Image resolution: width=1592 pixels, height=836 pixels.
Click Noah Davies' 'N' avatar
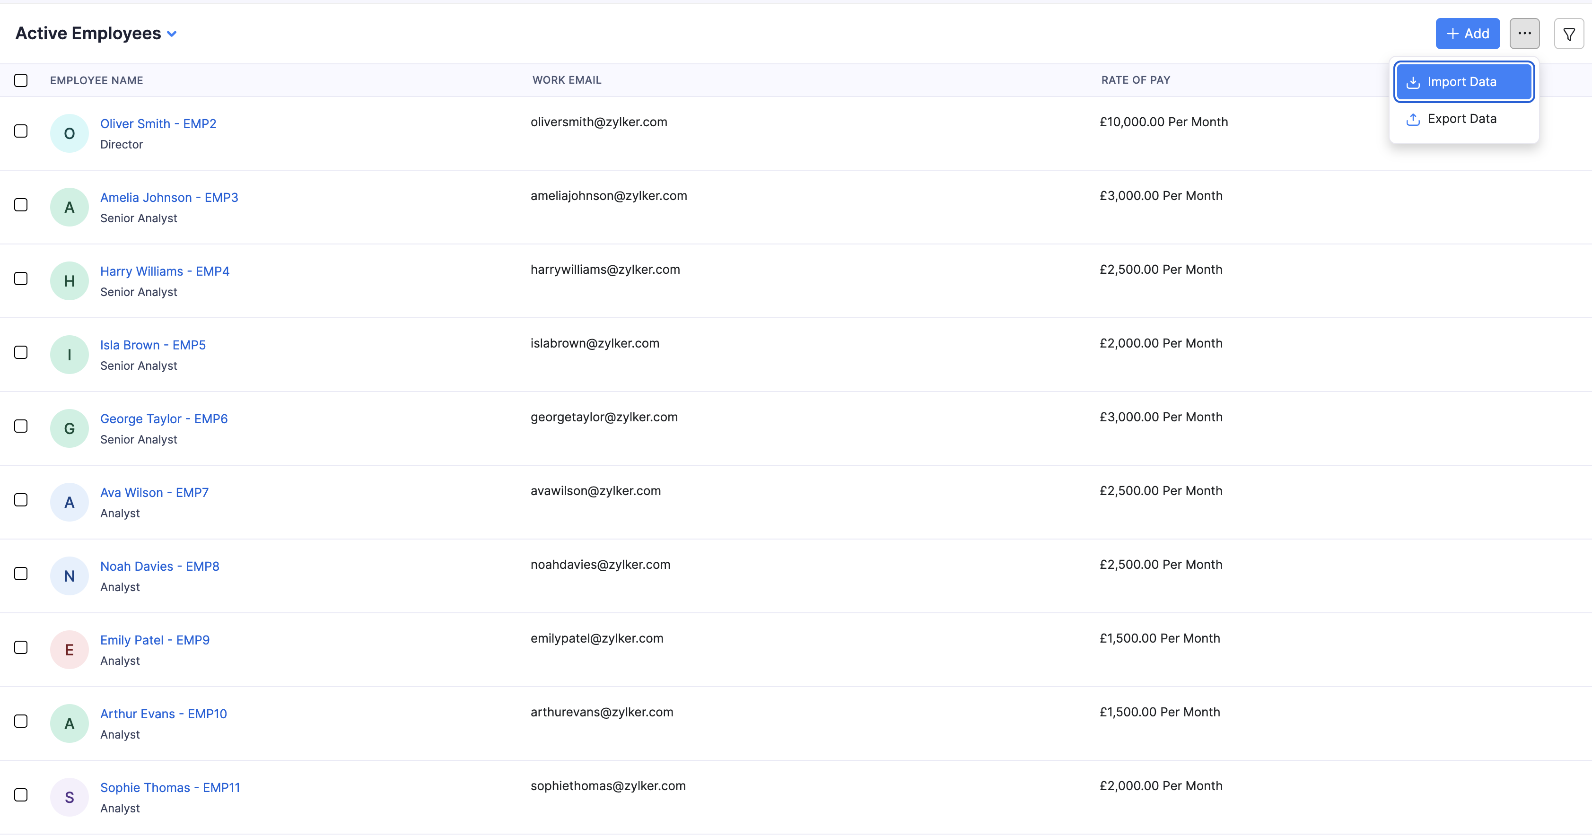tap(69, 576)
